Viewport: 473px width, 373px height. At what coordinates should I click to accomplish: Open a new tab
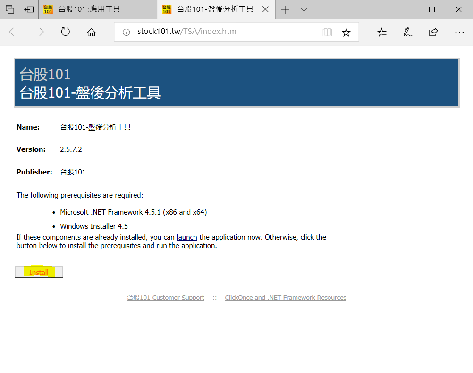pyautogui.click(x=285, y=9)
